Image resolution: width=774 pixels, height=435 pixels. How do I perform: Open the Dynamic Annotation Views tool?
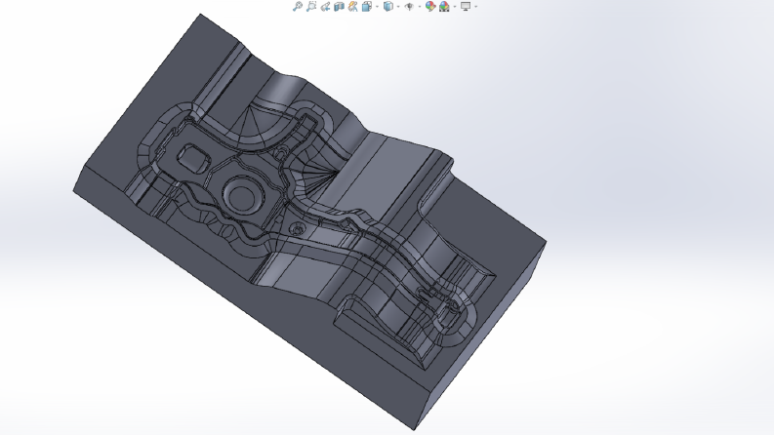coord(353,6)
